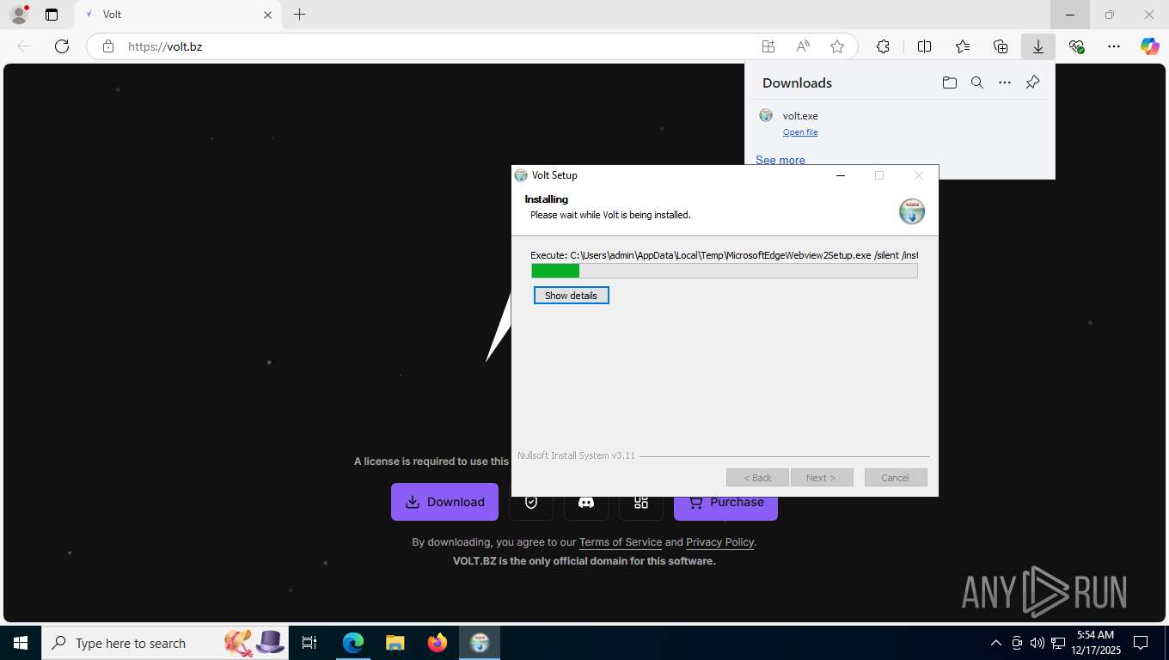
Task: Click the green installation progress bar
Action: point(725,271)
